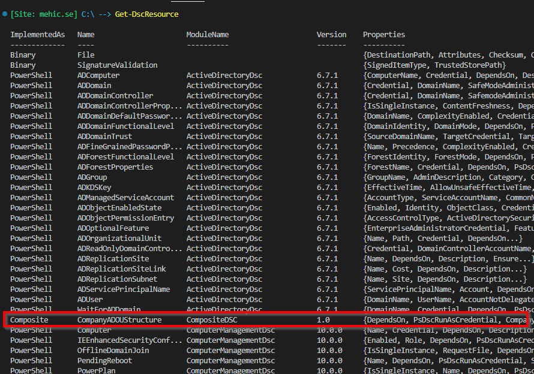Click the ADGroup resource name

click(x=92, y=177)
